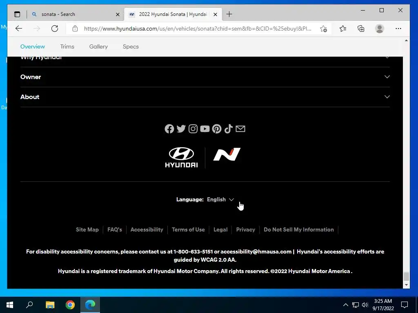This screenshot has width=418, height=313.
Task: Open Windows taskbar search
Action: [29, 305]
